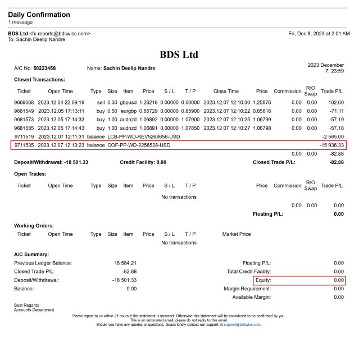359x337 pixels.
Task: Click the close time 2023.12.07 12:10:30
Action: pos(226,102)
